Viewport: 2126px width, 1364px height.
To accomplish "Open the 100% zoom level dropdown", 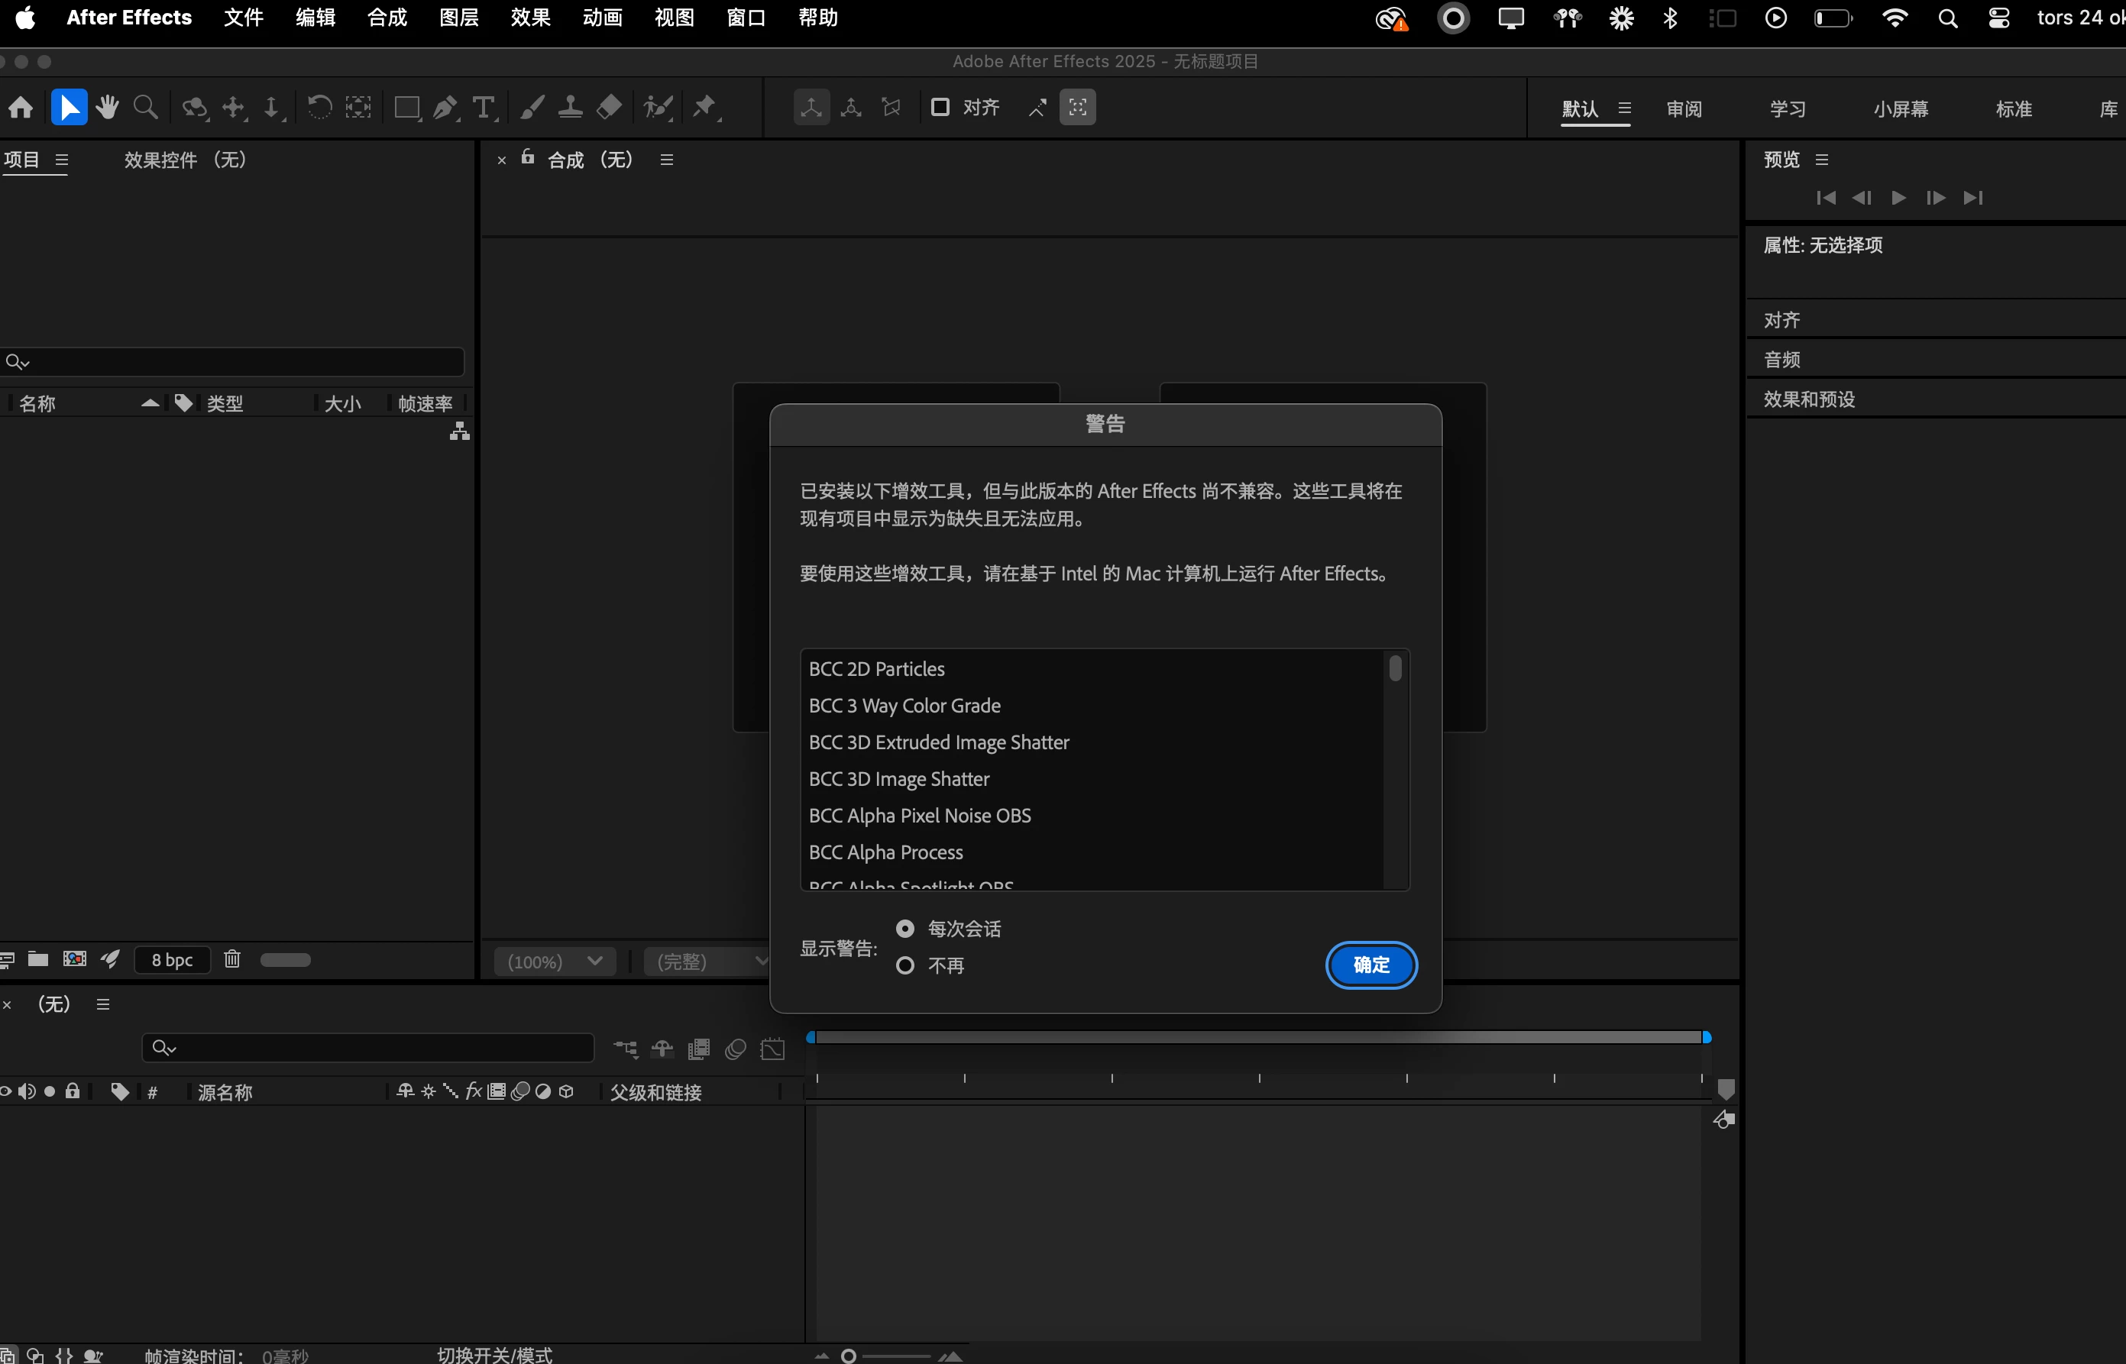I will point(555,962).
